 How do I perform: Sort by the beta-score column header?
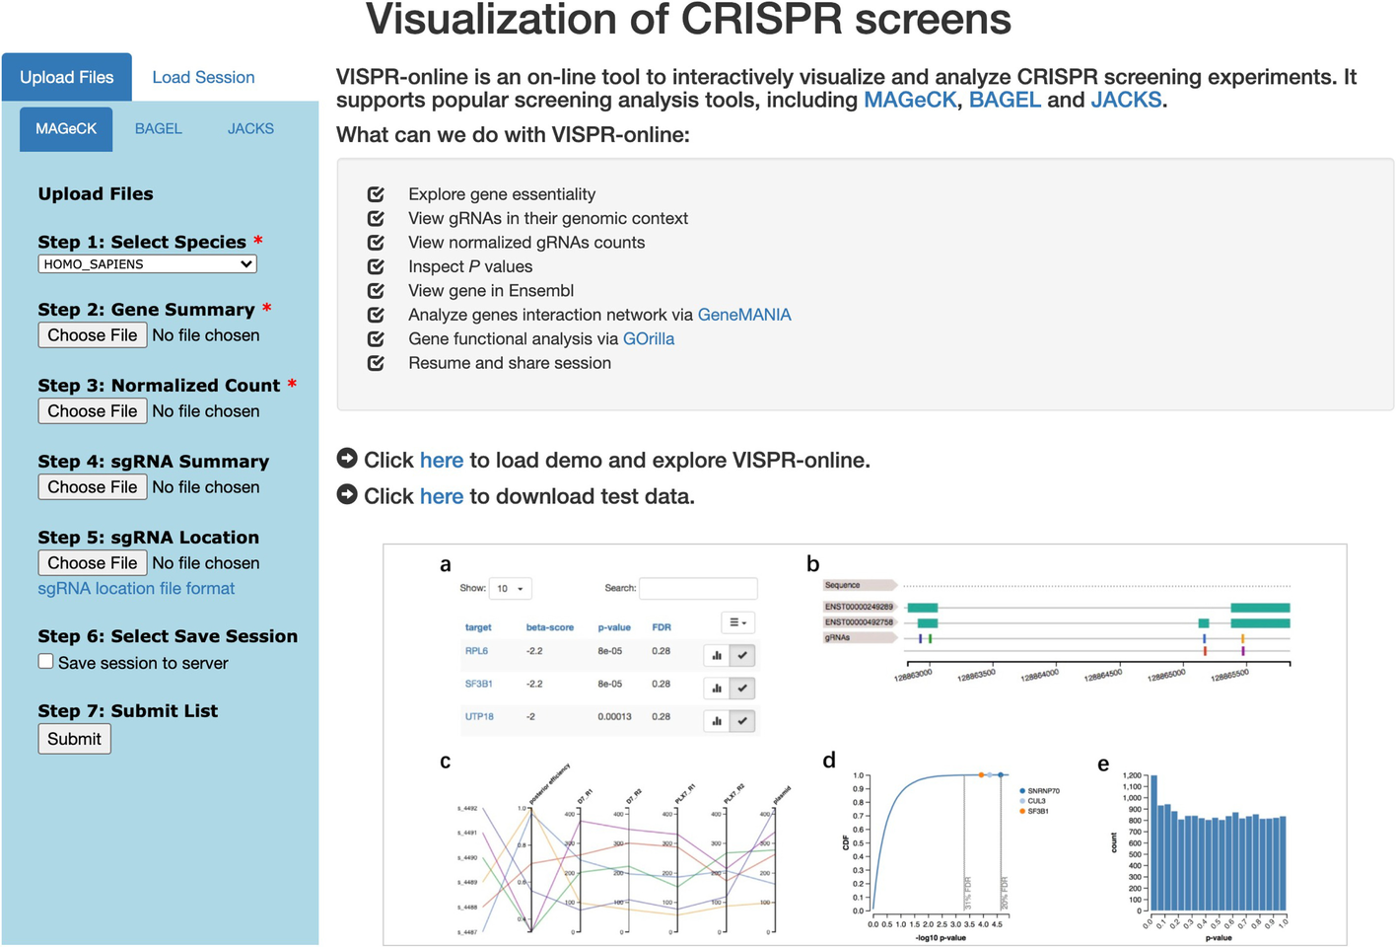coord(550,627)
